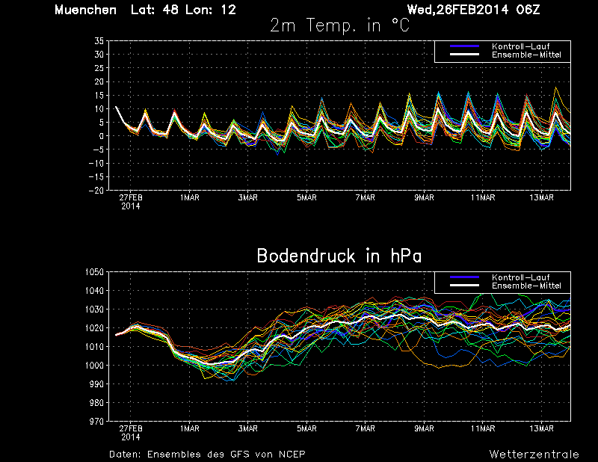Click the "35" temperature axis label
The image size is (598, 462).
99,41
